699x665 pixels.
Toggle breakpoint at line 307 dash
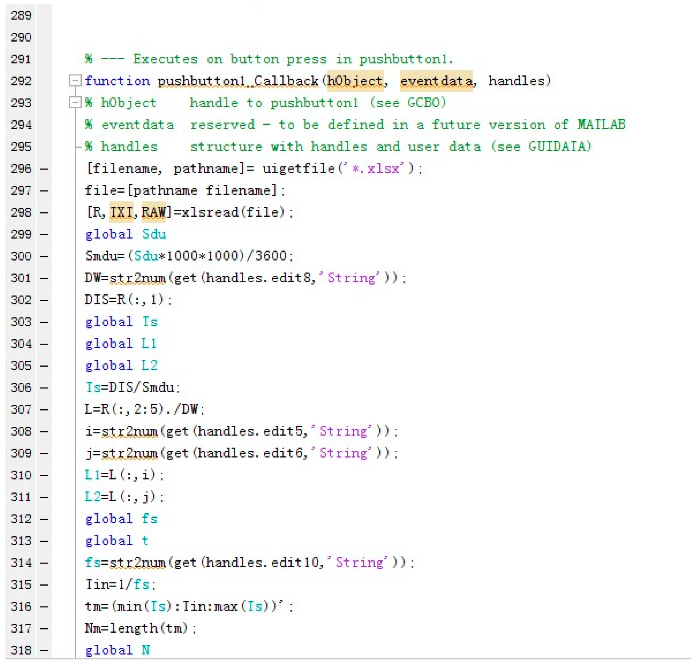[44, 410]
